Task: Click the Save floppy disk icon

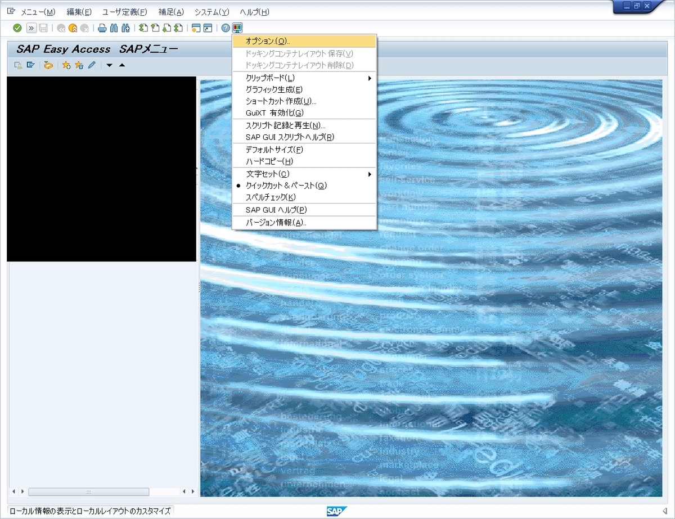Action: click(43, 28)
